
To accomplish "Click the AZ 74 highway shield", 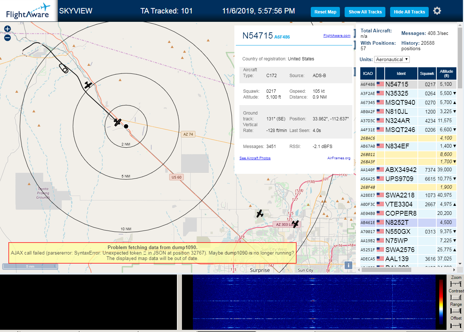I will coord(188,134).
